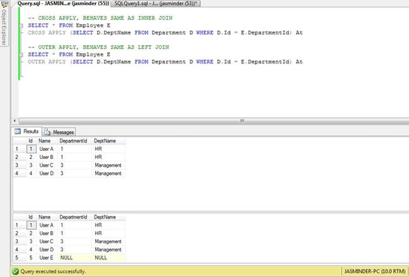The image size is (409, 277).
Task: Click the Name column header in second grid
Action: tap(45, 217)
